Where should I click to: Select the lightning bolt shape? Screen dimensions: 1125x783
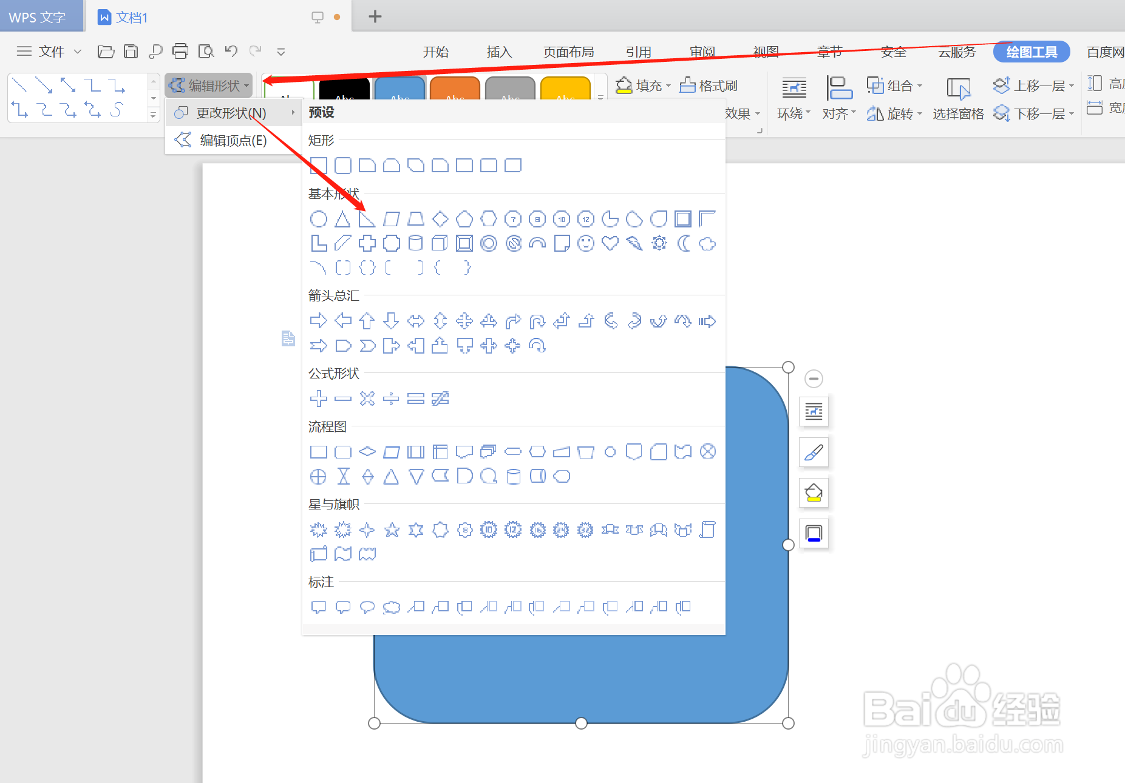(634, 243)
